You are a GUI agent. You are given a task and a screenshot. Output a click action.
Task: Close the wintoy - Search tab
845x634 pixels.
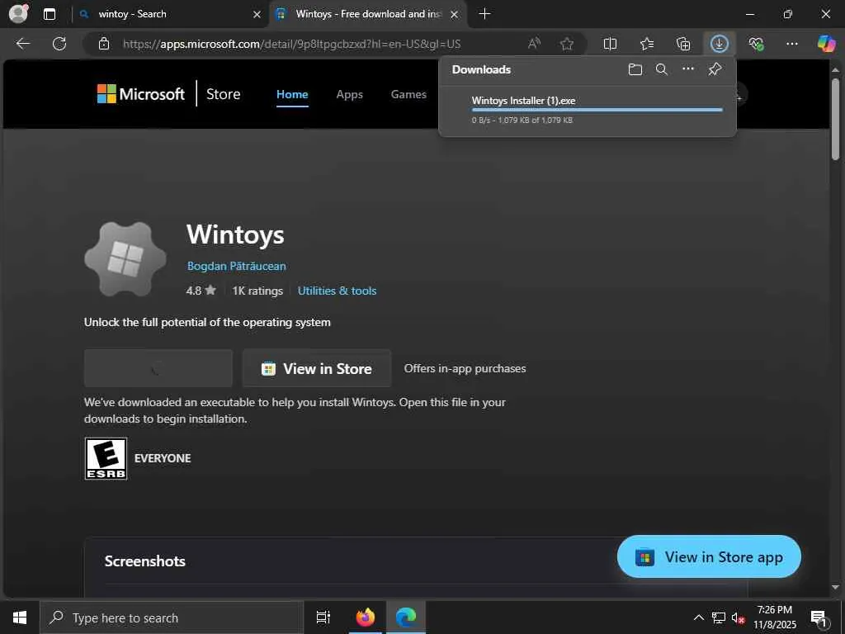(x=257, y=15)
